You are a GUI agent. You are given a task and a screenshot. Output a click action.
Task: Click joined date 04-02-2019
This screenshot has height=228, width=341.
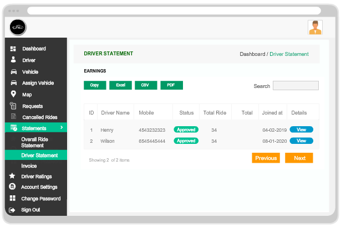tap(274, 130)
